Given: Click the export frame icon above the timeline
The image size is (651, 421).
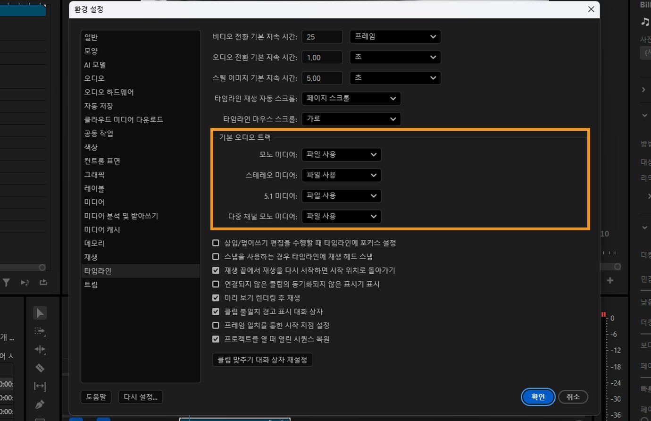Looking at the screenshot, I should (43, 282).
